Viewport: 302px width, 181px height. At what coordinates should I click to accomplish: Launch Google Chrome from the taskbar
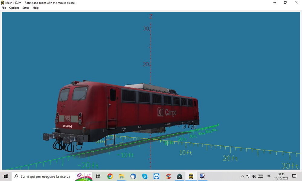[x=110, y=176]
